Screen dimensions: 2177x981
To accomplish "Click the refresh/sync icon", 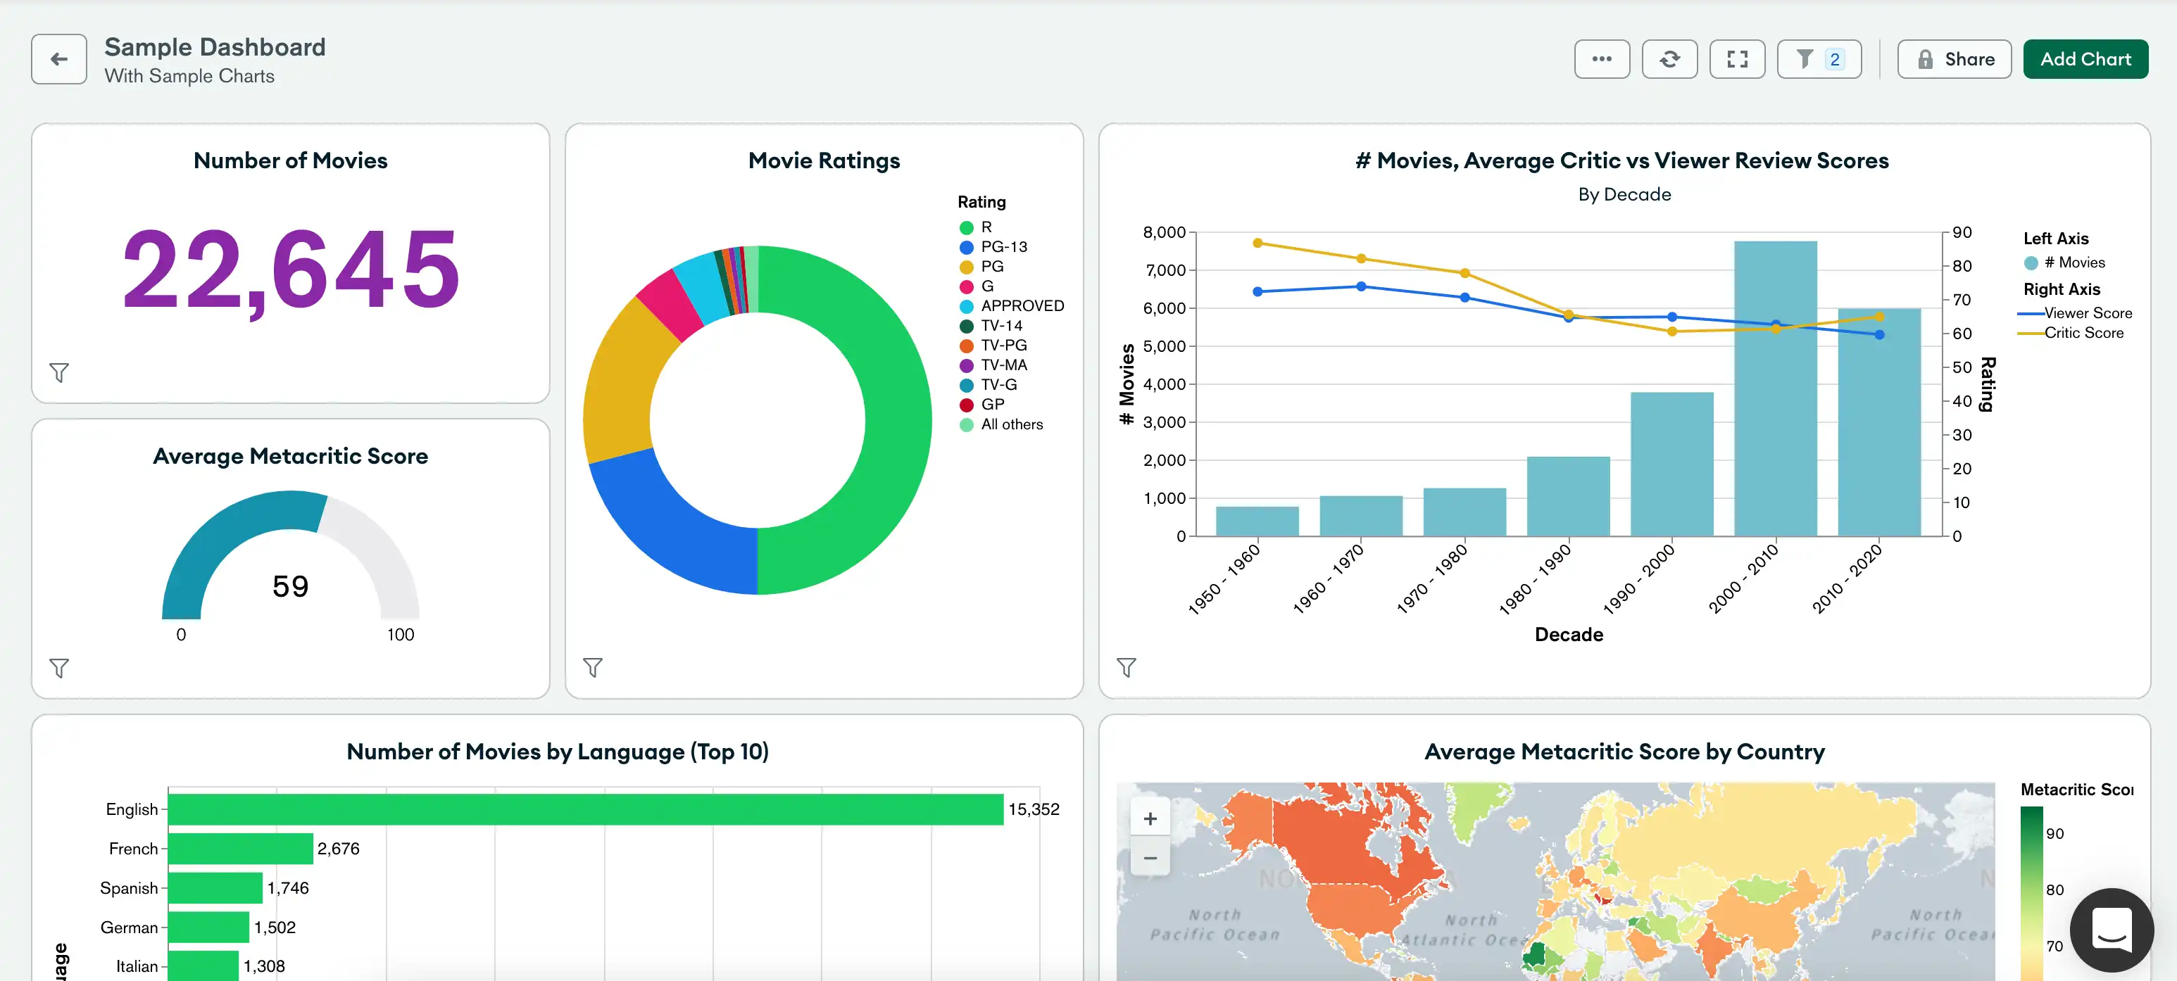I will 1670,57.
